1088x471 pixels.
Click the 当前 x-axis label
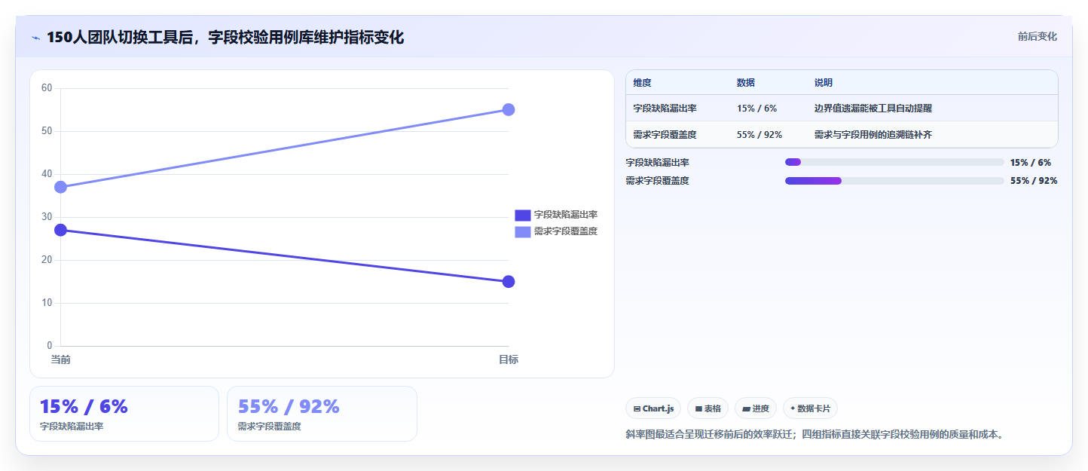click(61, 359)
